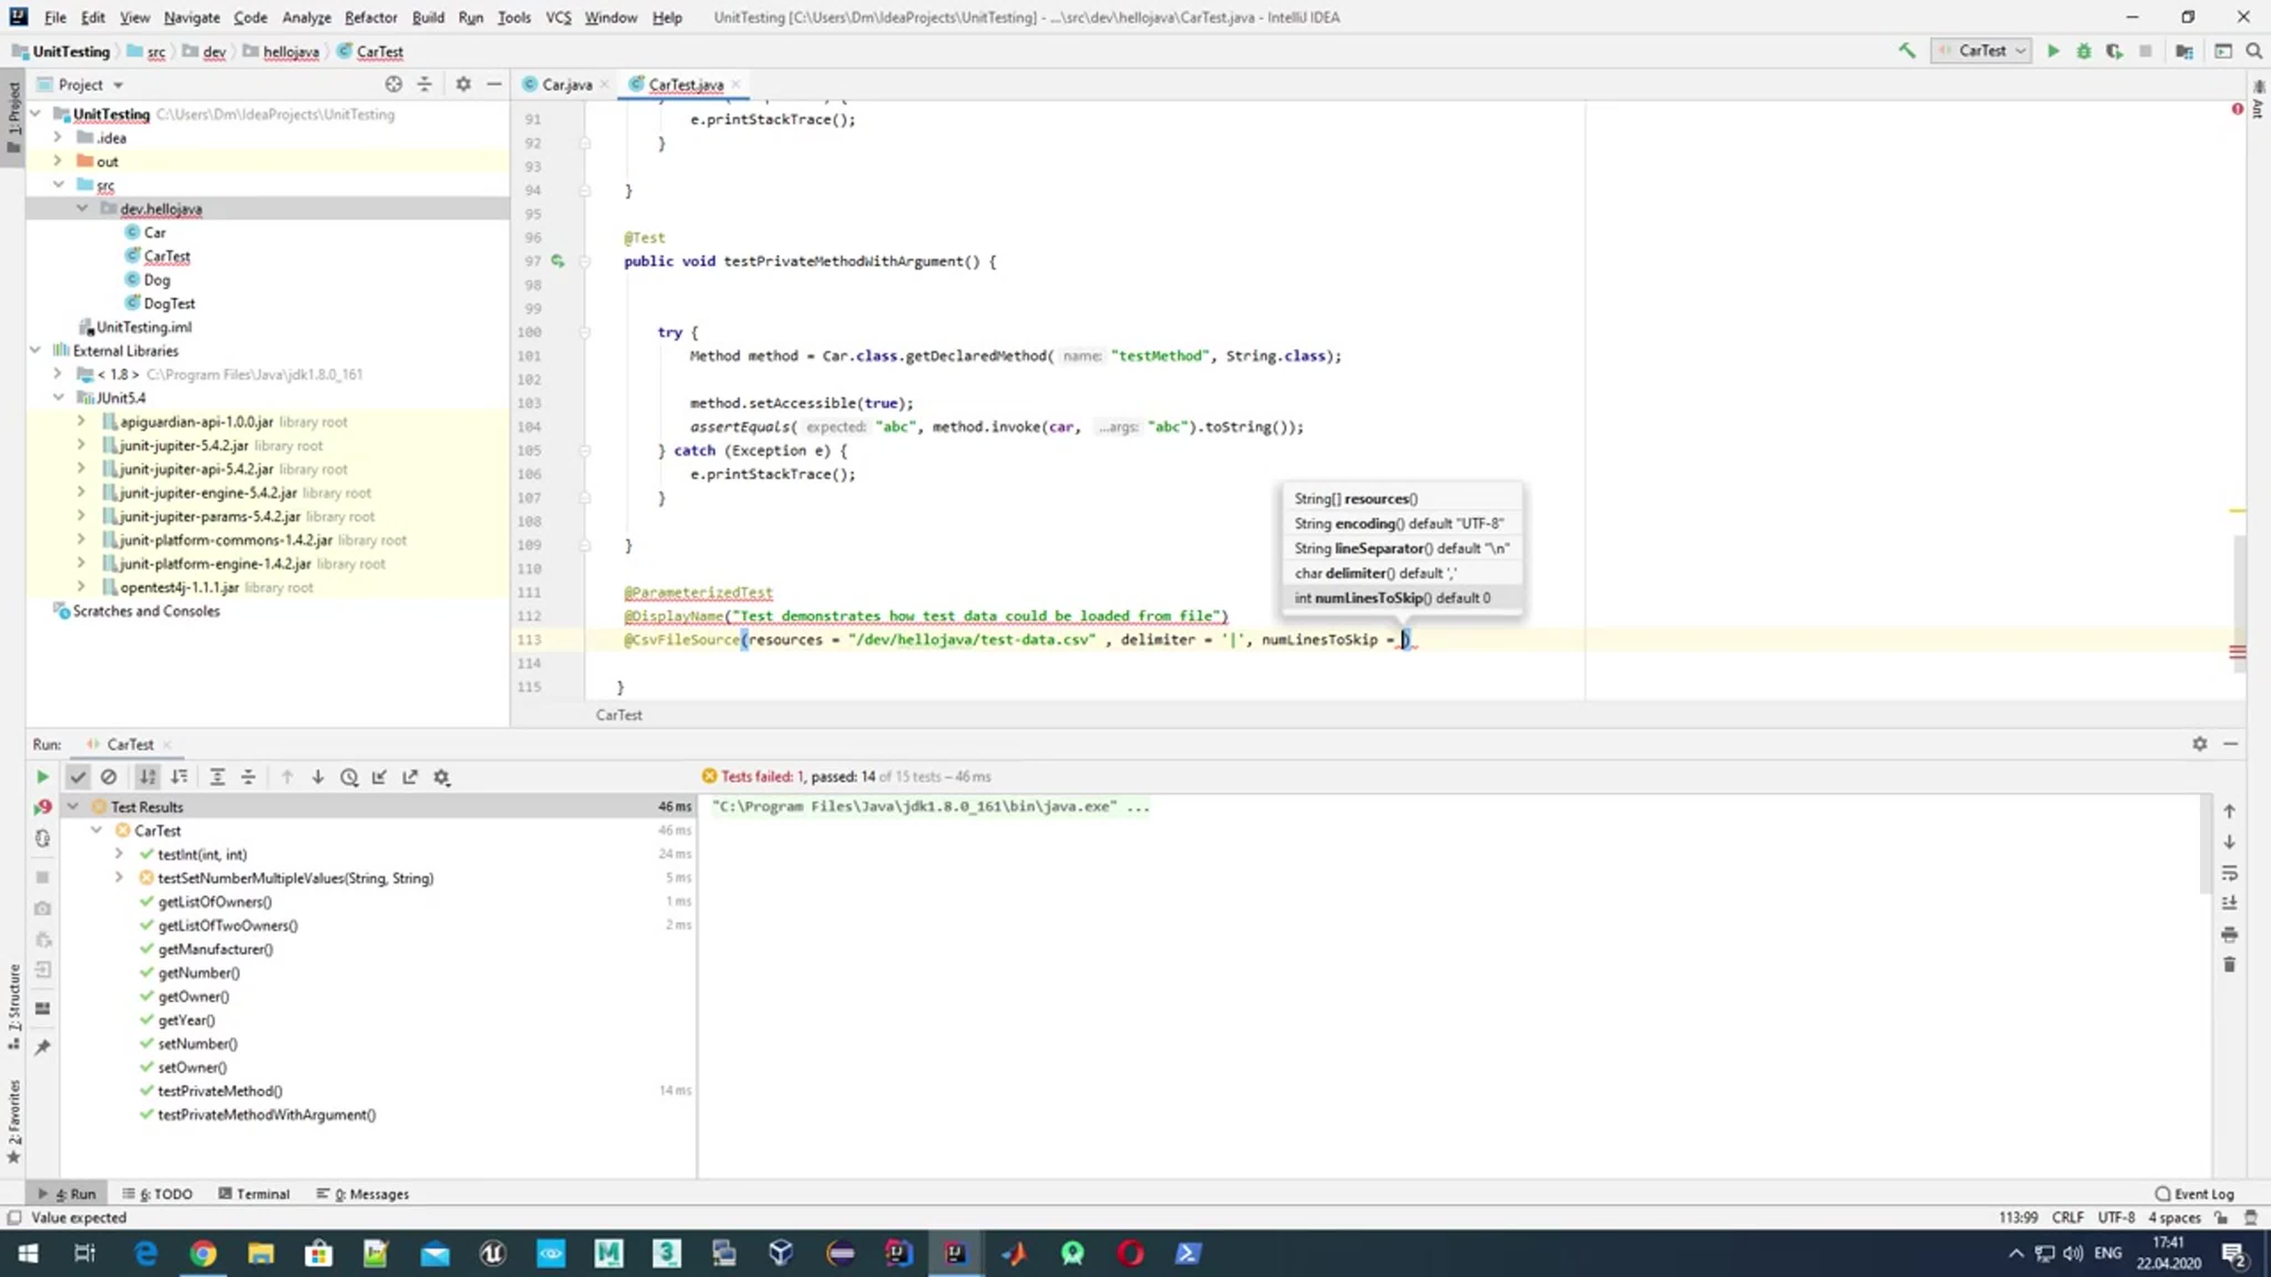This screenshot has height=1277, width=2271.
Task: Expand the testInt(int, int) result node
Action: (118, 853)
